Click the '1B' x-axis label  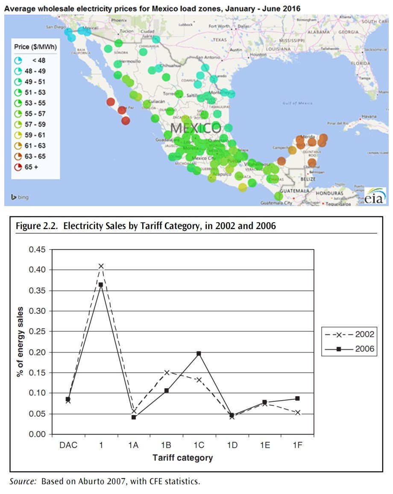pos(166,445)
